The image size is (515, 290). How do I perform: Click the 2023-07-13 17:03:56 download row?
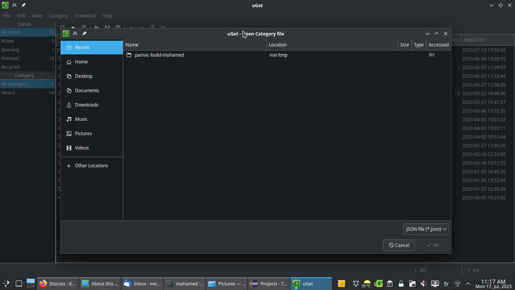pyautogui.click(x=484, y=50)
